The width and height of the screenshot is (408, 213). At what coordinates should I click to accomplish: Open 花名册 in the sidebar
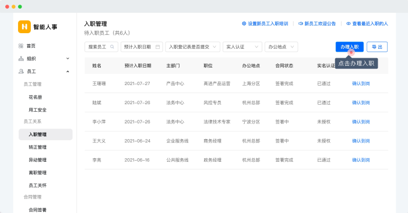pyautogui.click(x=36, y=97)
